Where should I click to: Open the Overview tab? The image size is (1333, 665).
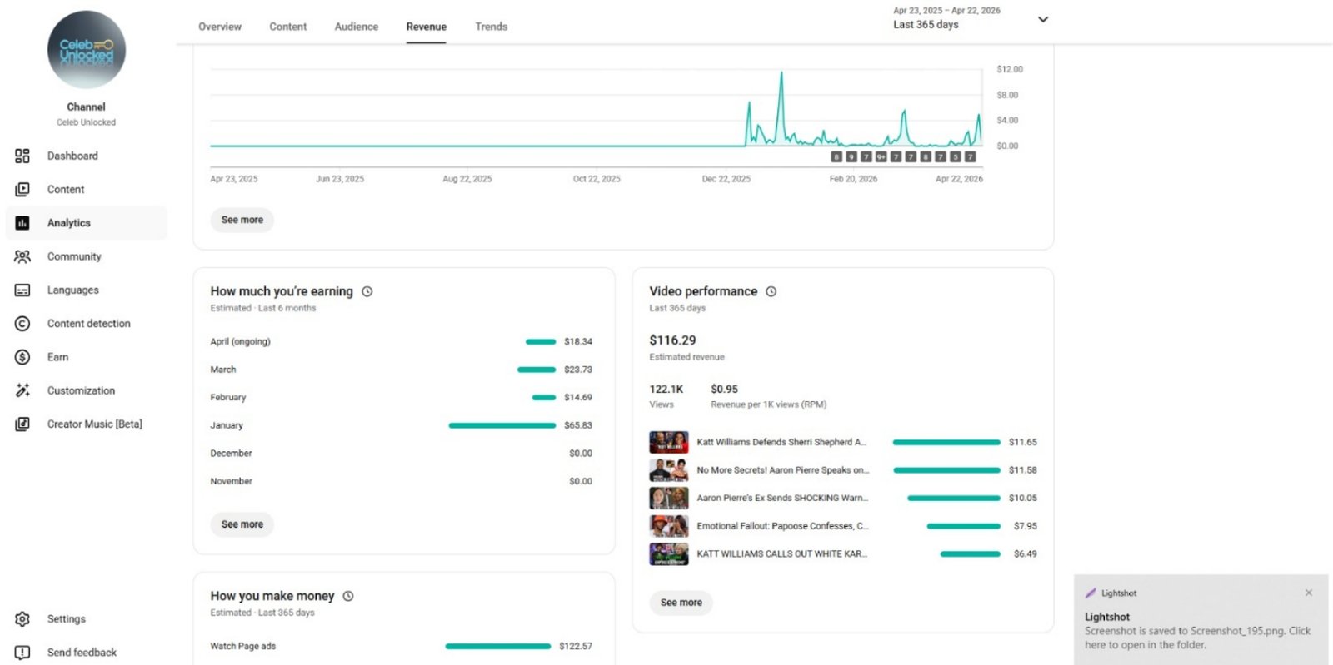220,27
